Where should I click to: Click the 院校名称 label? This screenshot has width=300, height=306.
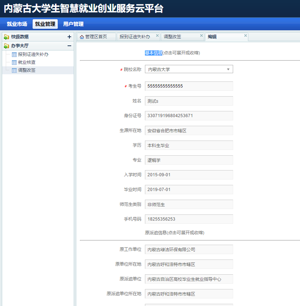click(x=133, y=70)
